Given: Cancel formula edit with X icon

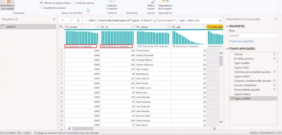Looking at the screenshot, I should click(x=63, y=20).
